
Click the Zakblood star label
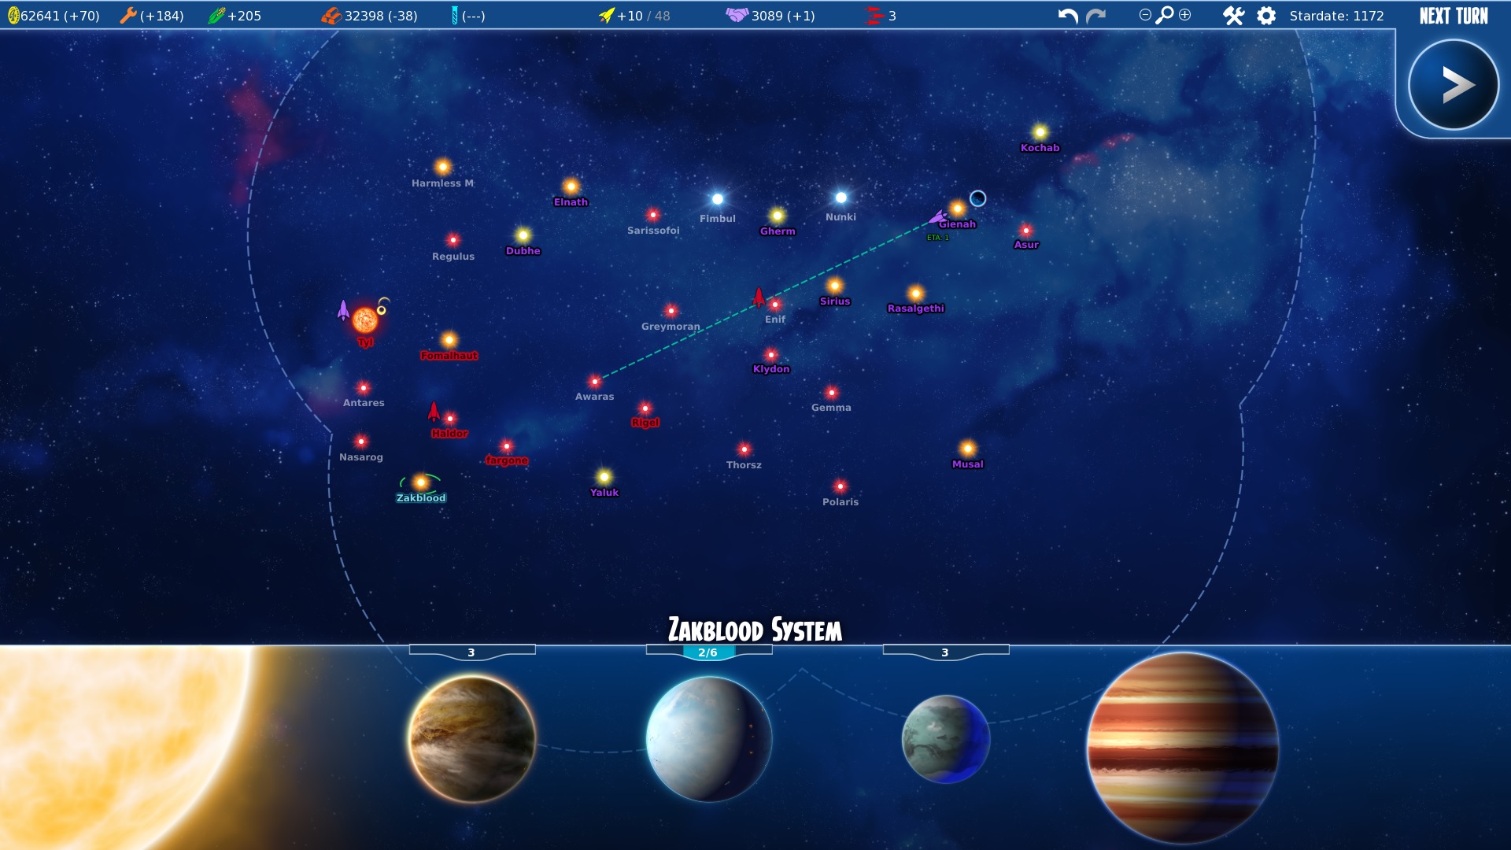pos(421,498)
